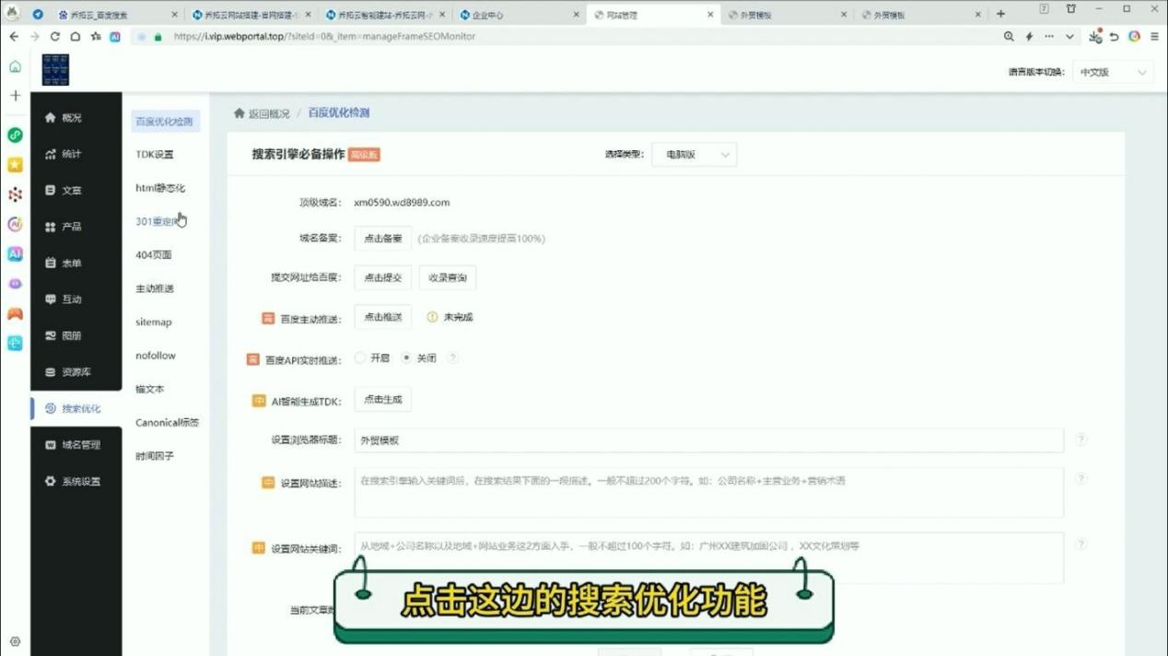Open html静态化 submenu item
Screen dimensions: 1168x656
pos(160,188)
